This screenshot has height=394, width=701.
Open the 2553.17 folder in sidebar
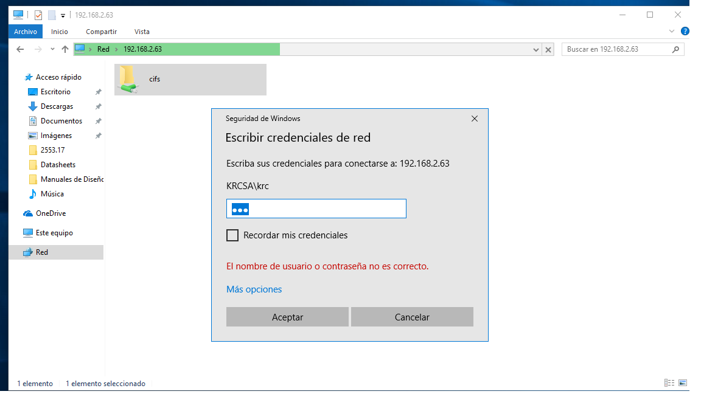point(52,150)
